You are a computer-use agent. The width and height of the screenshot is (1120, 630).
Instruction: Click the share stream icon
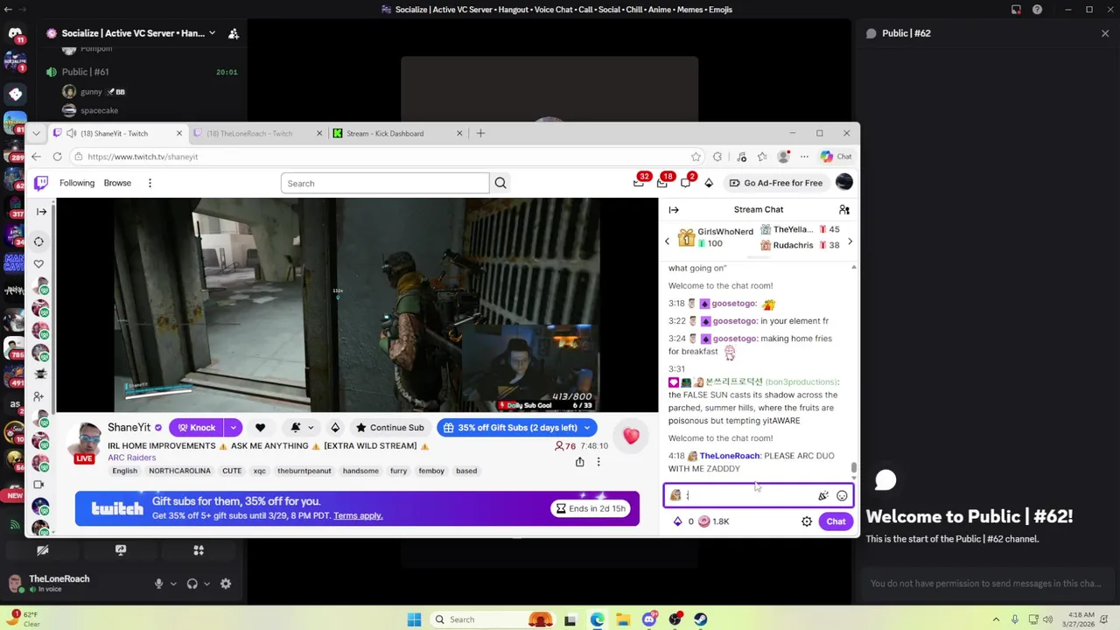pos(579,462)
